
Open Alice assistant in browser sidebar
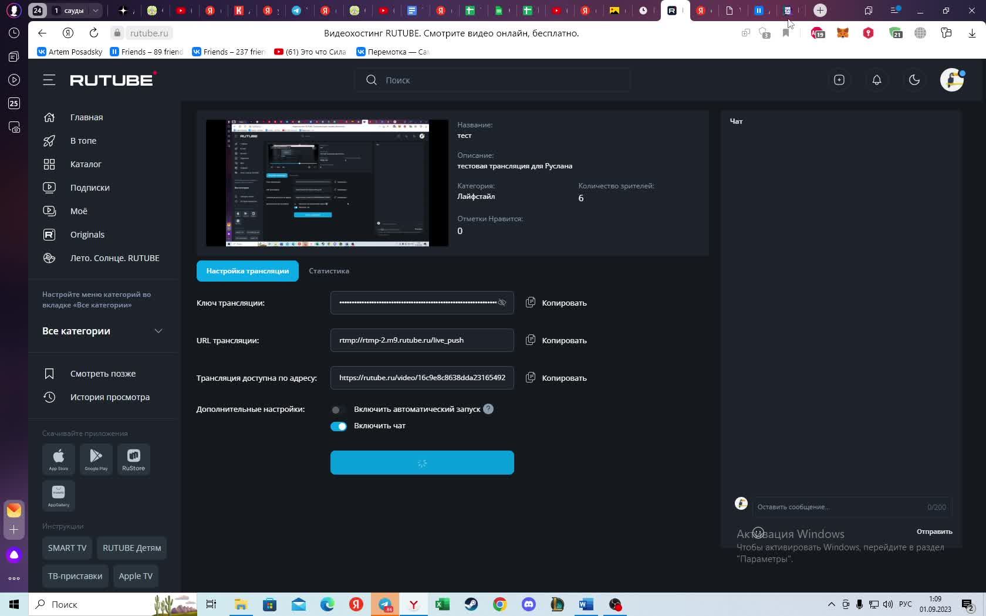point(14,555)
